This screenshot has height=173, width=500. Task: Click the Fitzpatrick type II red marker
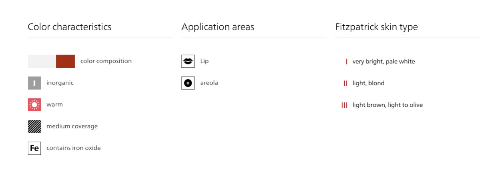(345, 83)
